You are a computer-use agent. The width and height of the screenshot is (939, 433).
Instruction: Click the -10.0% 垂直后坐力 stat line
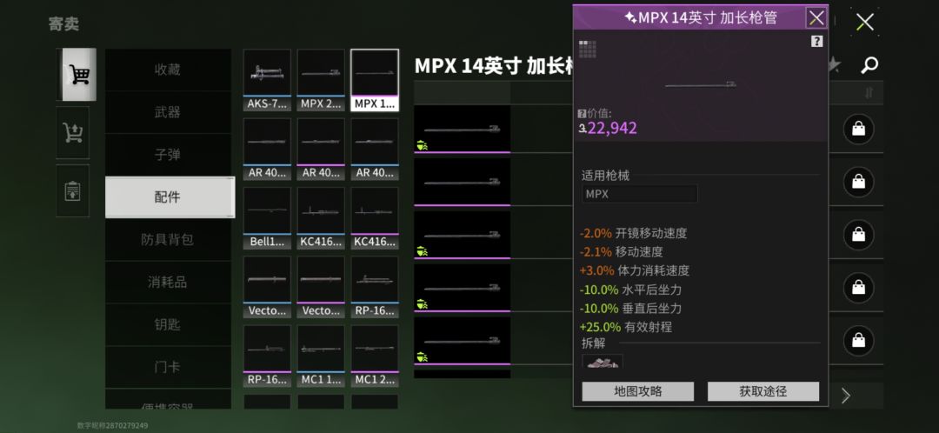pos(630,309)
